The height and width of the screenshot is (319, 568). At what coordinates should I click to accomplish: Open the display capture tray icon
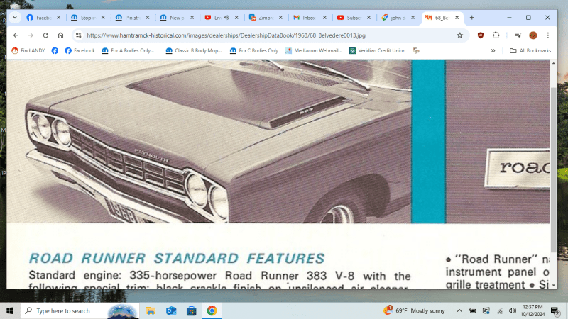[486, 310]
